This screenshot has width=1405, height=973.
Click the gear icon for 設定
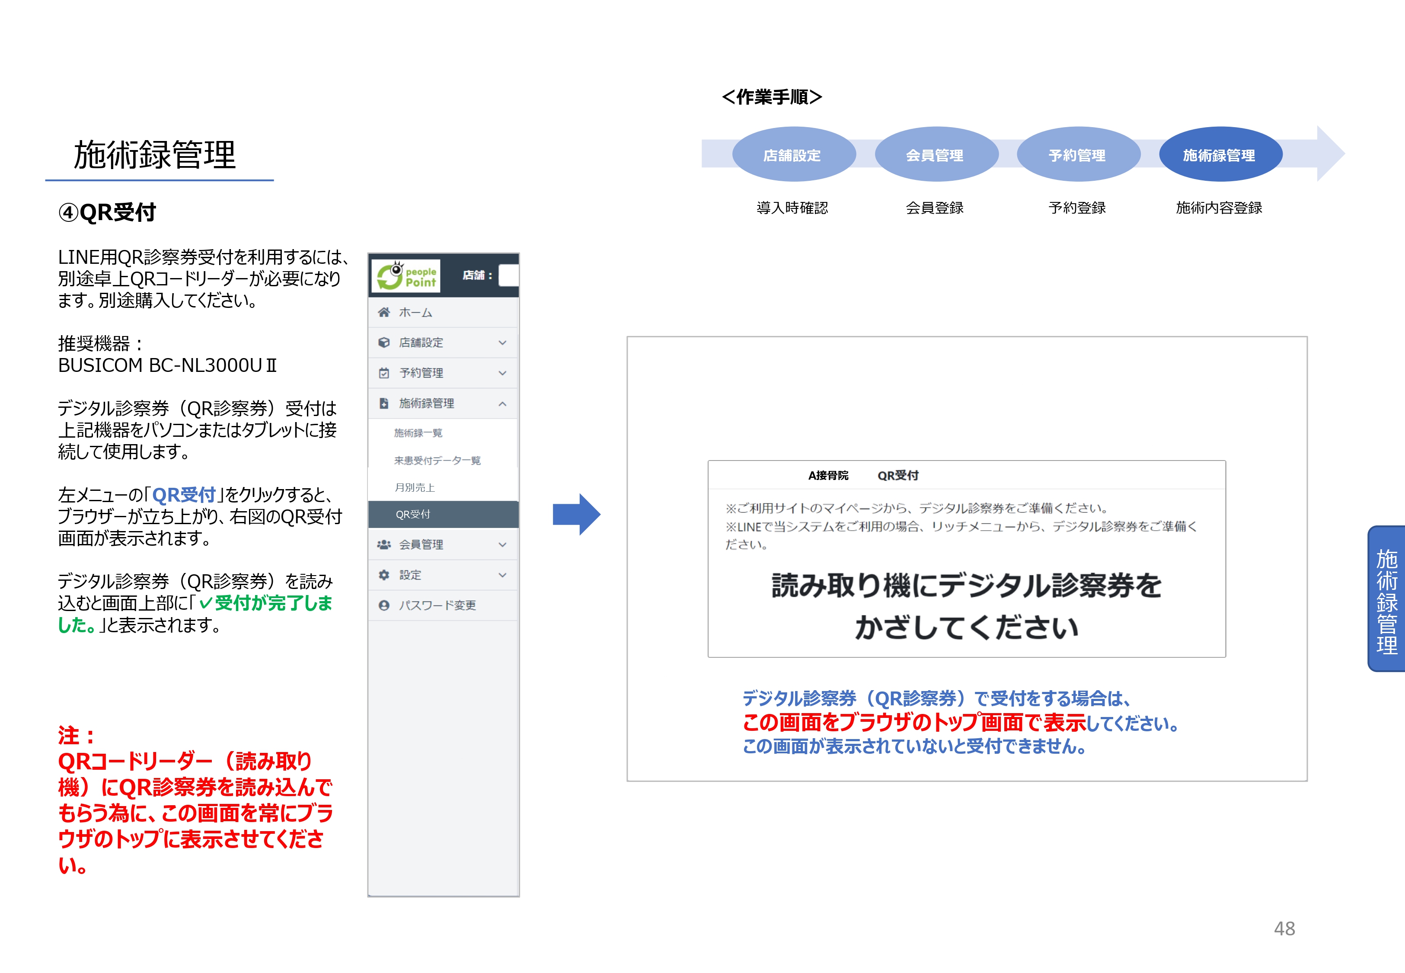[384, 575]
